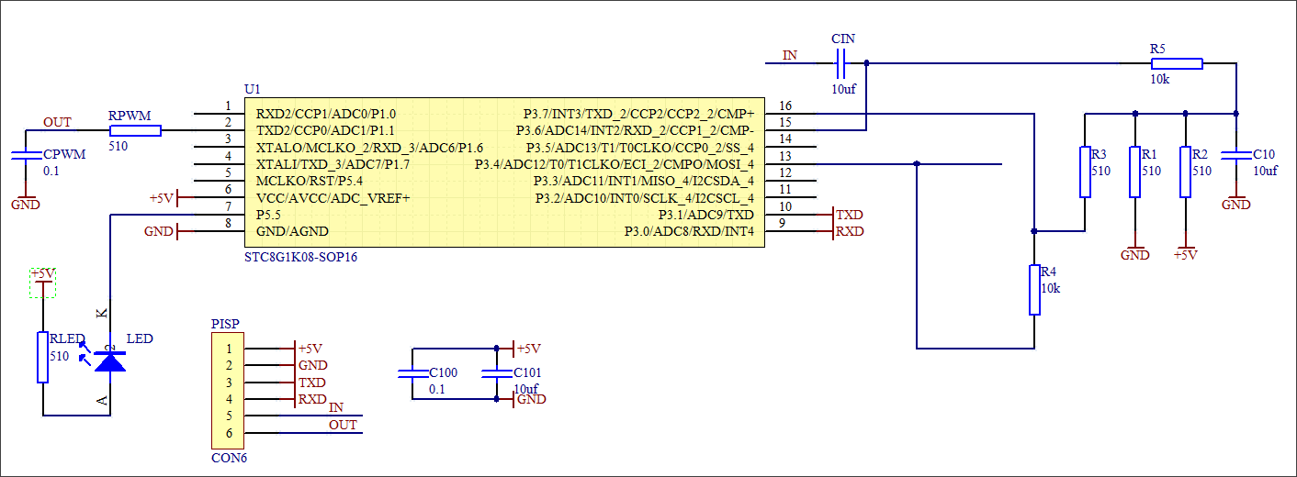Click the TXD2/CCP0/ADC1/P1.1 pin name
Viewport: 1297px width, 477px height.
326,131
